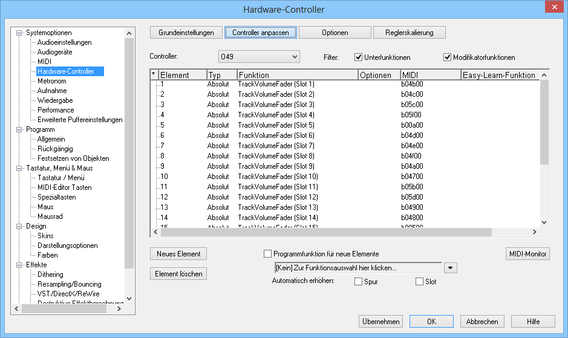Screen dimensions: 568x338
Task: Collapse the Effekte tree node
Action: 19,265
